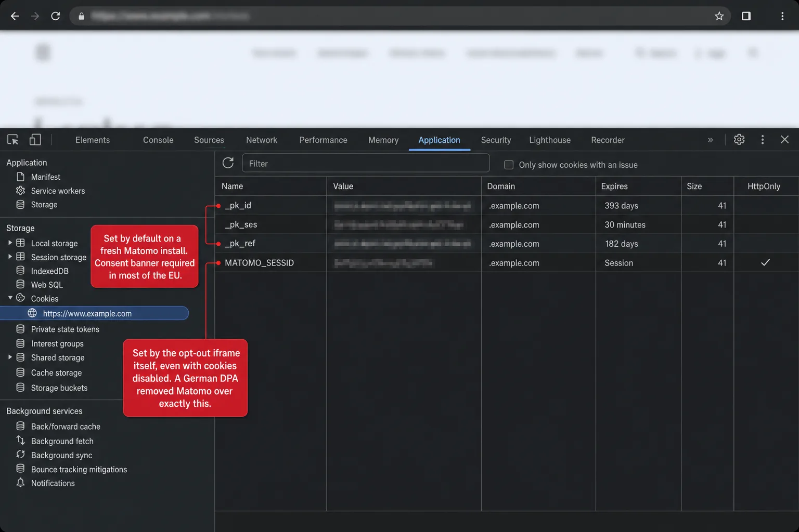Open DevTools customize three-dot menu

tap(763, 140)
